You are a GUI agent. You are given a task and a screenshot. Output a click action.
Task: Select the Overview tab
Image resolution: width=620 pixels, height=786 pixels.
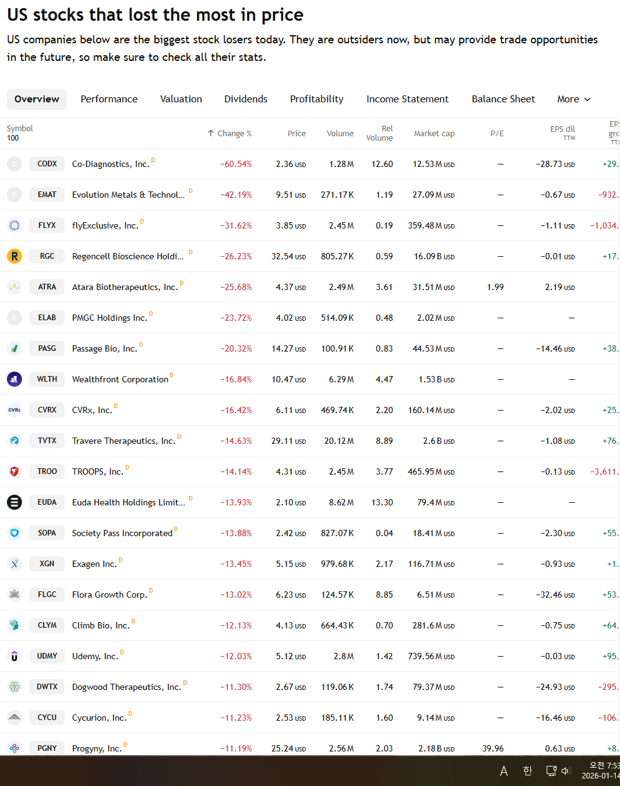click(x=36, y=99)
